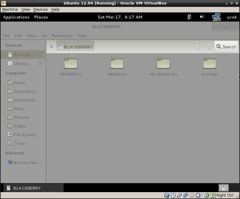Go to Music in sidebar
The image size is (240, 199).
click(23, 109)
